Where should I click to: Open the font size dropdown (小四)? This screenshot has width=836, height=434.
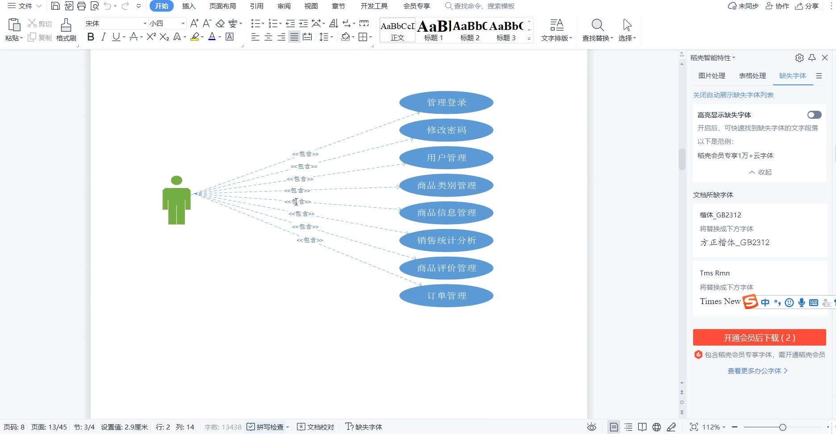pyautogui.click(x=183, y=23)
